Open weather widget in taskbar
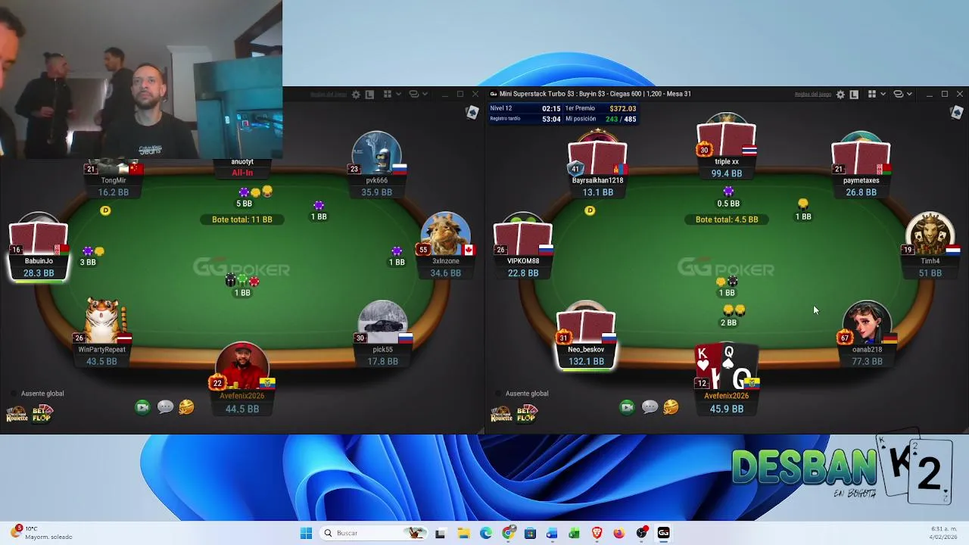Image resolution: width=969 pixels, height=545 pixels. point(42,533)
